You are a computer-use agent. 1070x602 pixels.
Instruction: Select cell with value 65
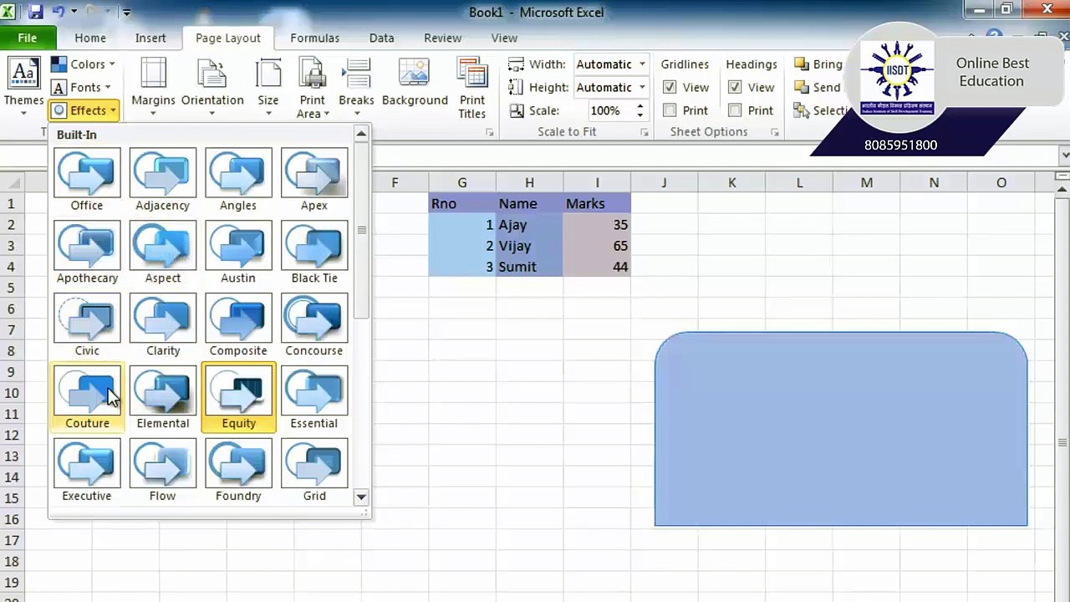coord(597,246)
